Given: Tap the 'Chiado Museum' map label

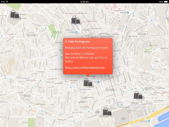Looking at the screenshot, I should pyautogui.click(x=85, y=107).
